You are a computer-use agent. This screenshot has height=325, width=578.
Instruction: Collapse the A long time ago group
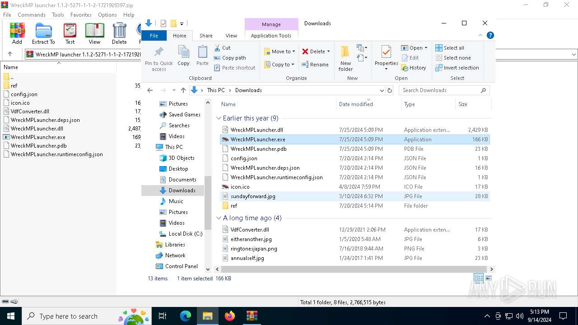(219, 218)
